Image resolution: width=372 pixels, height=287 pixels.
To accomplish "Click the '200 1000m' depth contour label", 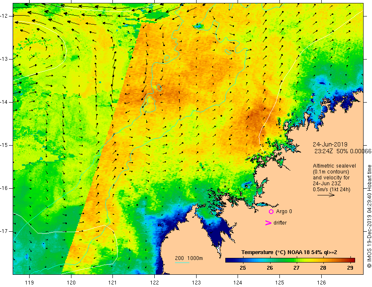I will tap(189, 258).
